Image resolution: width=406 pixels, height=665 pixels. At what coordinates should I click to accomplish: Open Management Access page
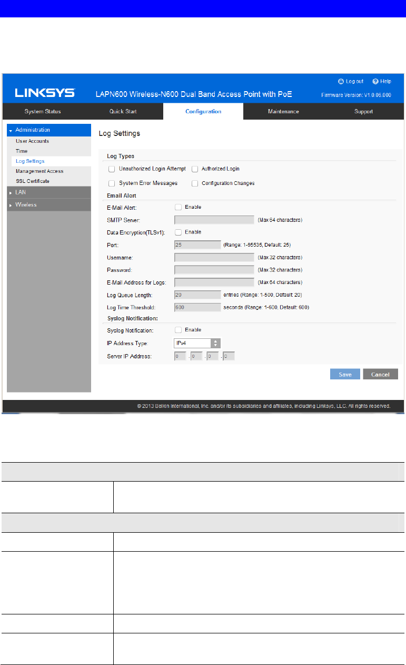pos(39,171)
